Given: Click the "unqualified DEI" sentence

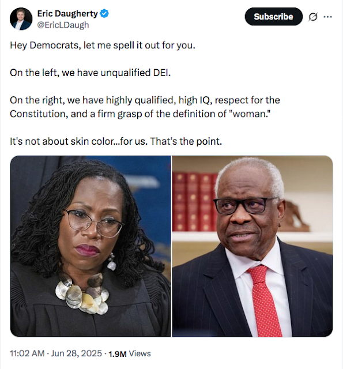Looking at the screenshot, I should coord(90,73).
